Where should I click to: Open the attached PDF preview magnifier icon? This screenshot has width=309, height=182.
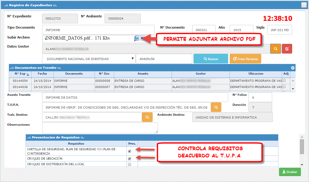pyautogui.click(x=136, y=39)
